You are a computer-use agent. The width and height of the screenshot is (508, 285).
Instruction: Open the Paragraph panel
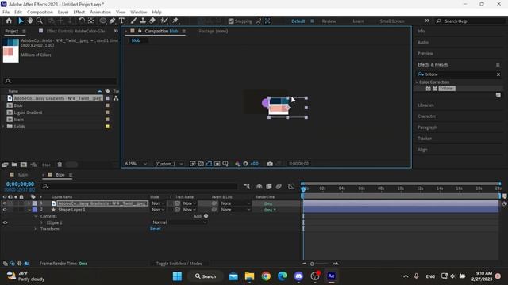tap(427, 127)
